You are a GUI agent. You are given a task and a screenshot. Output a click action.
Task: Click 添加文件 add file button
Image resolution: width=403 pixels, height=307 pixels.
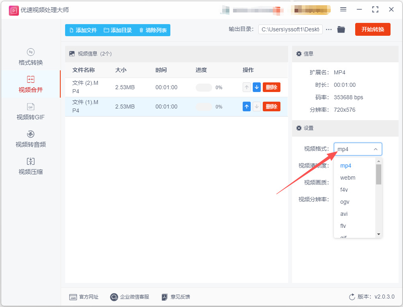click(x=83, y=30)
